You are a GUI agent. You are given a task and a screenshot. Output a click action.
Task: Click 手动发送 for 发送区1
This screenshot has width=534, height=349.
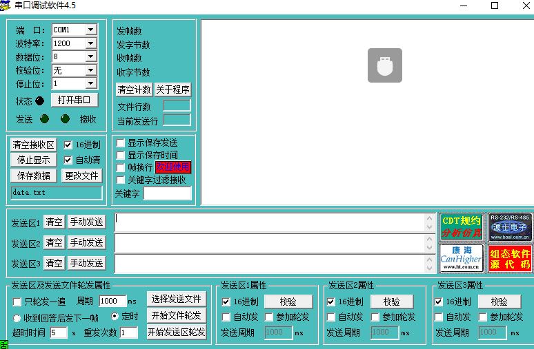pos(86,222)
